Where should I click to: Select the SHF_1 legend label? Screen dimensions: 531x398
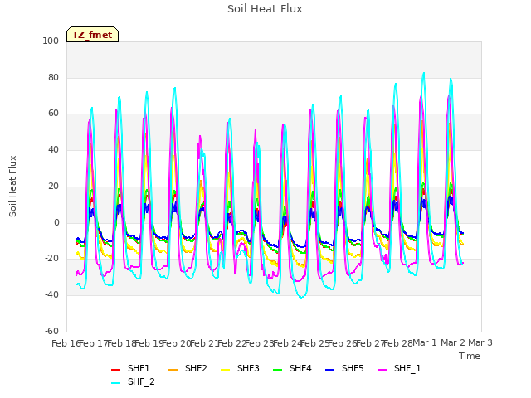407,368
